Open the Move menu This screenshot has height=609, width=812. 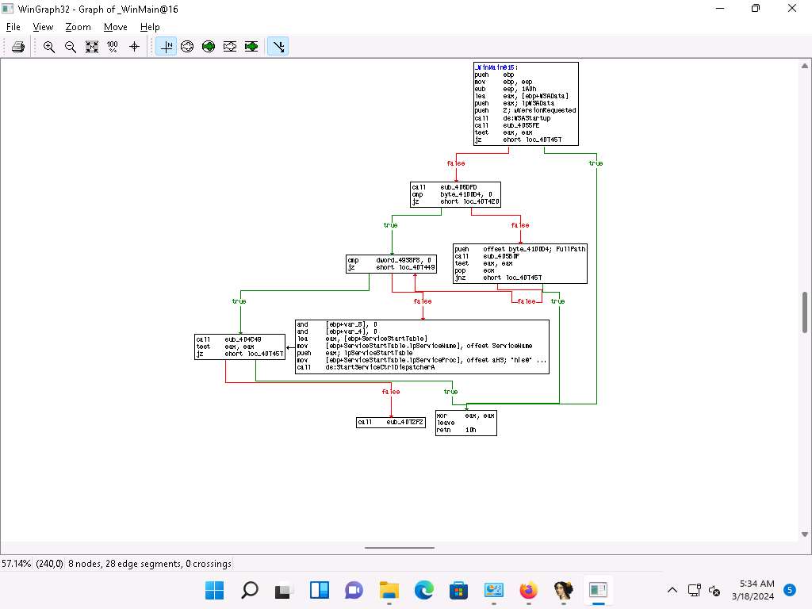click(x=115, y=27)
